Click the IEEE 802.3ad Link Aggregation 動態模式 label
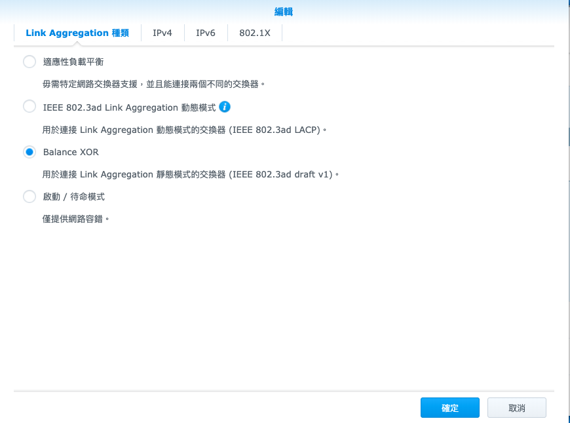The image size is (570, 423). (x=130, y=107)
